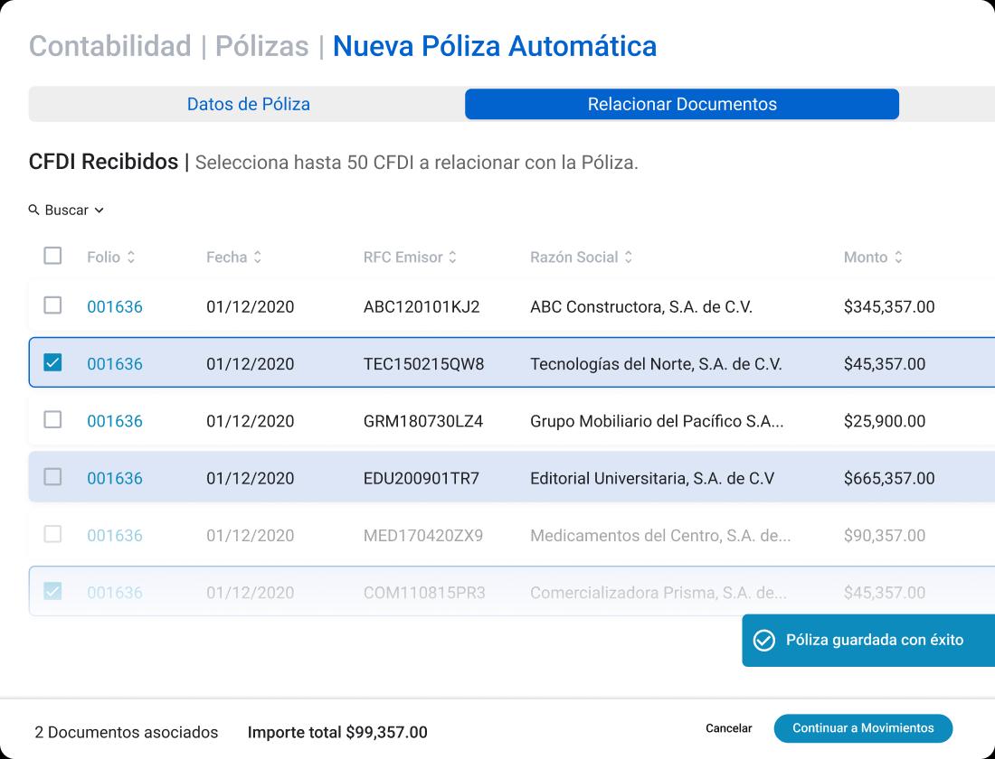Click Medicamentos del Centro company name

click(660, 536)
